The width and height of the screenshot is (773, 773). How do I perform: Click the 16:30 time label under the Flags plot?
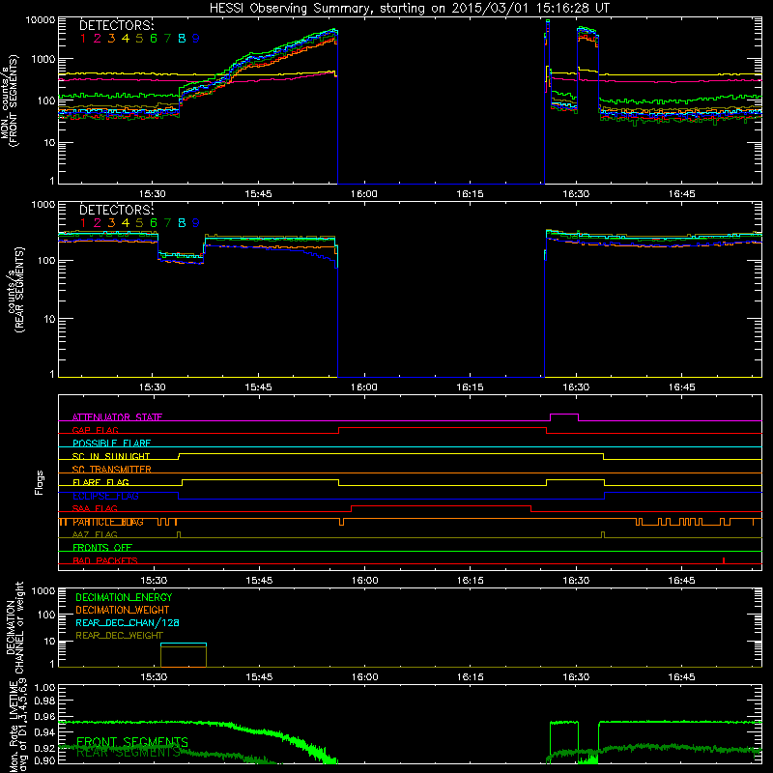pos(576,581)
